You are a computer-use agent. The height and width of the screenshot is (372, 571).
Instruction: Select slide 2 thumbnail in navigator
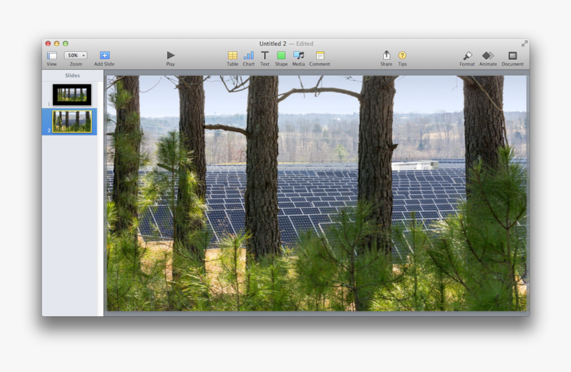click(x=72, y=122)
